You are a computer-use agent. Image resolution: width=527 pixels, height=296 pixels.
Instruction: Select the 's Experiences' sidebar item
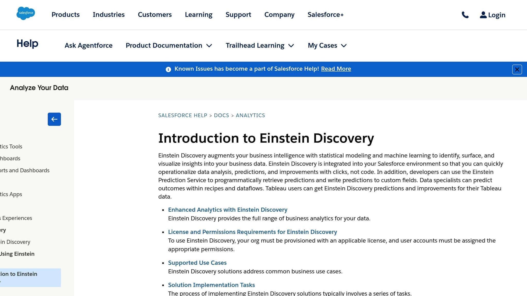point(16,218)
